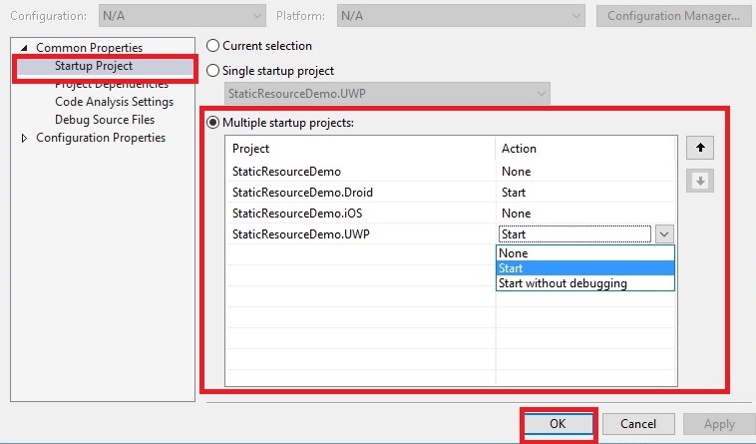Viewport: 756px width, 444px height.
Task: Choose Single startup project radio option
Action: [x=212, y=71]
